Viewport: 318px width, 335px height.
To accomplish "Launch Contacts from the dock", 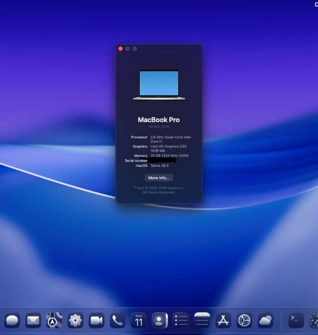I will (159, 321).
